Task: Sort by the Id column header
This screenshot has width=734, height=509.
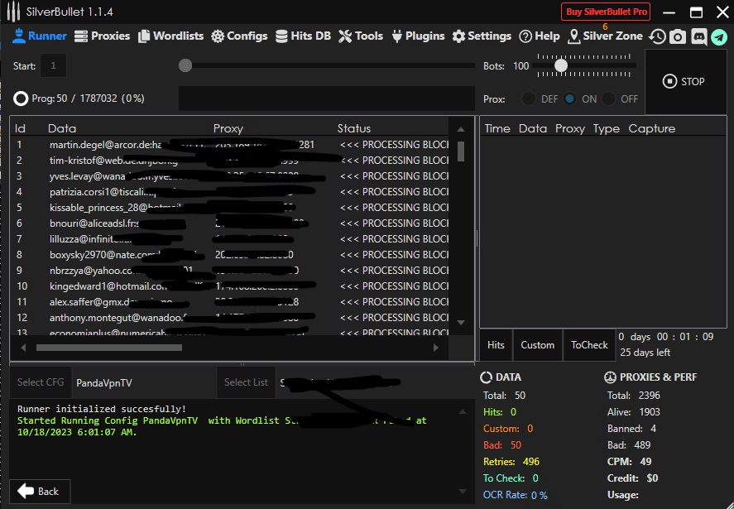Action: point(20,128)
